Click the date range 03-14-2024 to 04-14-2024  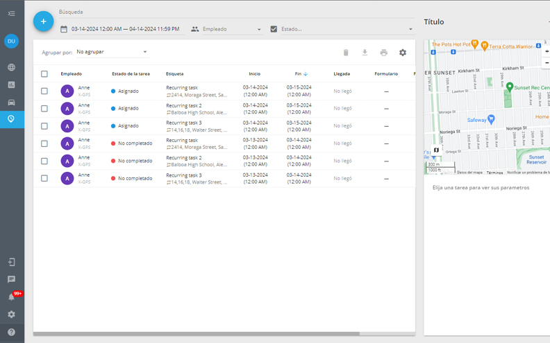point(125,29)
